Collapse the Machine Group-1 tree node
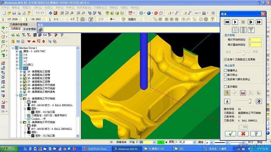 13,48
